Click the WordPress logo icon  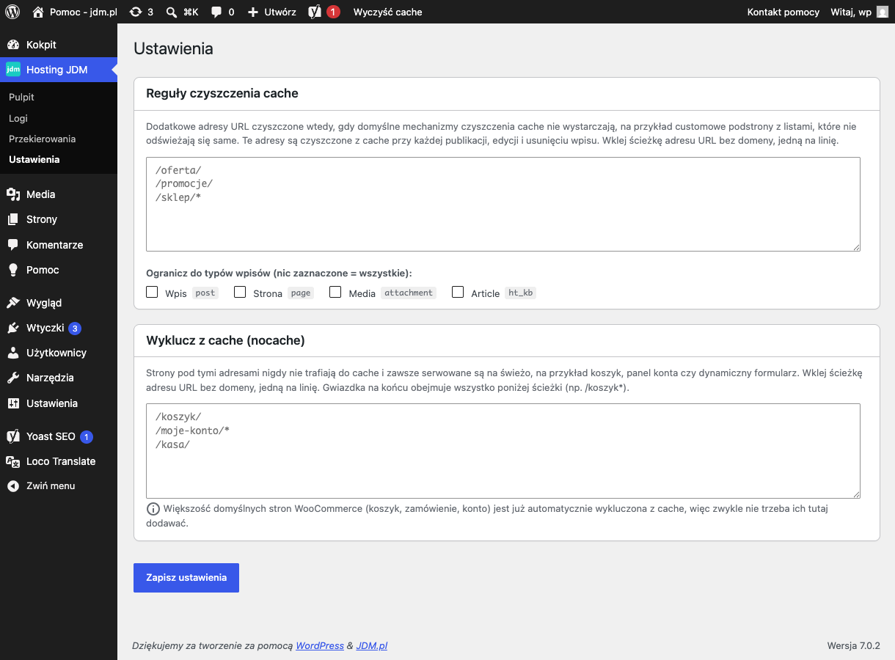point(12,12)
